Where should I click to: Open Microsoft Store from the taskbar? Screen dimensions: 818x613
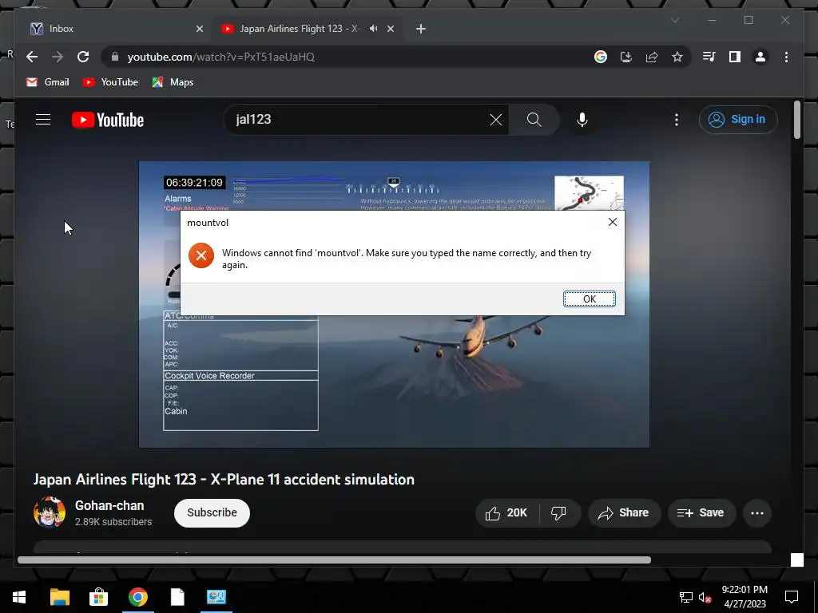(98, 597)
